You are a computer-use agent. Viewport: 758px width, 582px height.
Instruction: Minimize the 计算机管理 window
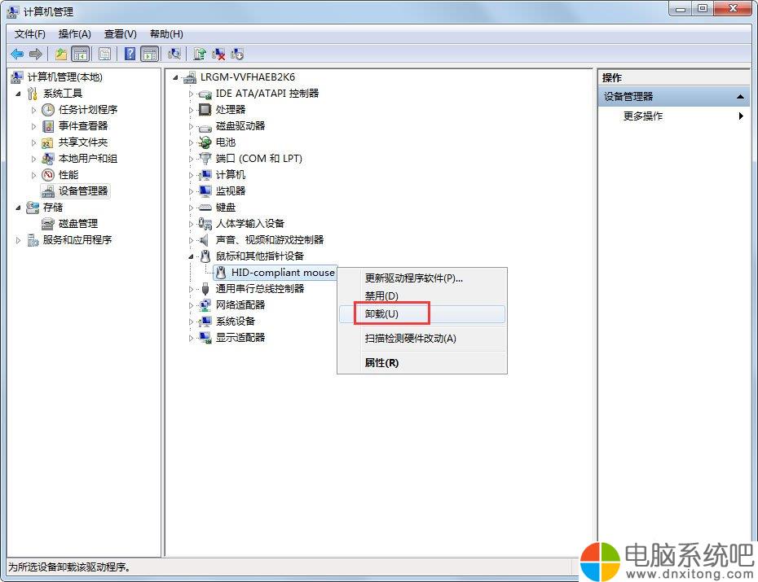point(681,9)
